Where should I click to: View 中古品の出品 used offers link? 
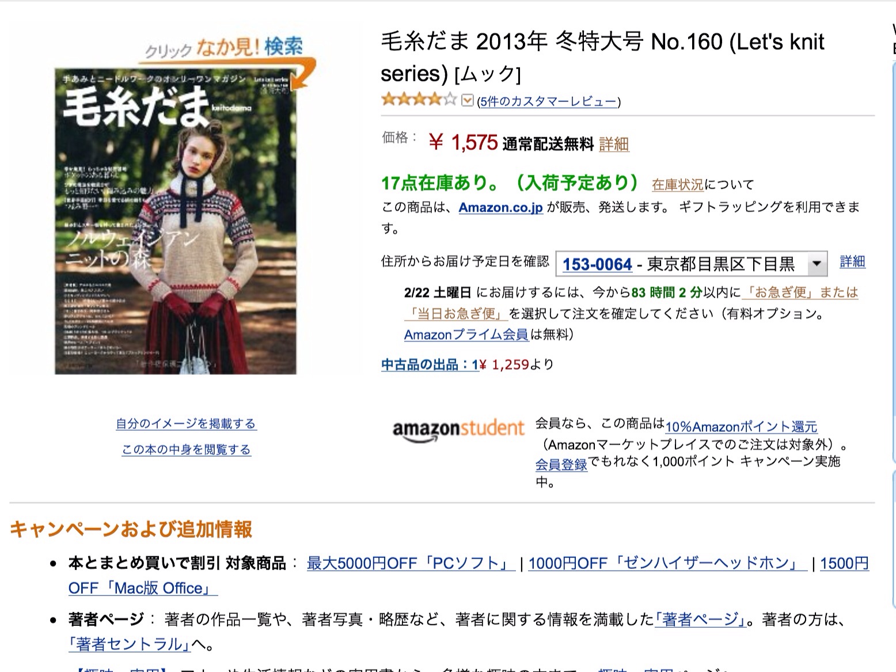coord(430,365)
